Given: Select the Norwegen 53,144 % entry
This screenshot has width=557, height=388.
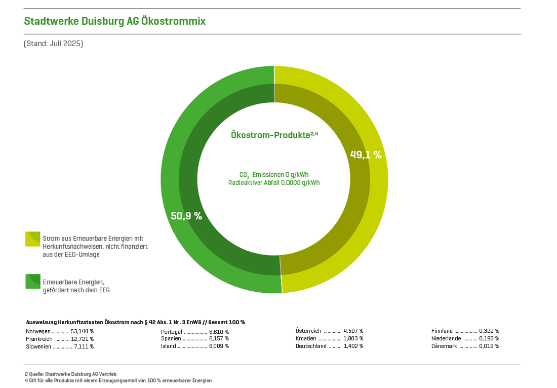Looking at the screenshot, I should pos(60,331).
